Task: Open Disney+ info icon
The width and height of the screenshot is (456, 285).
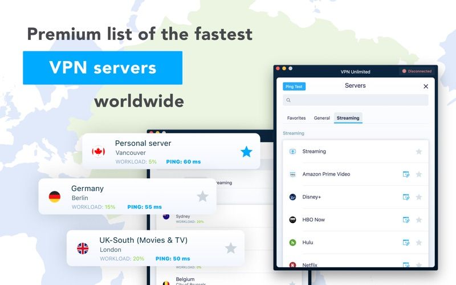Action: 406,197
